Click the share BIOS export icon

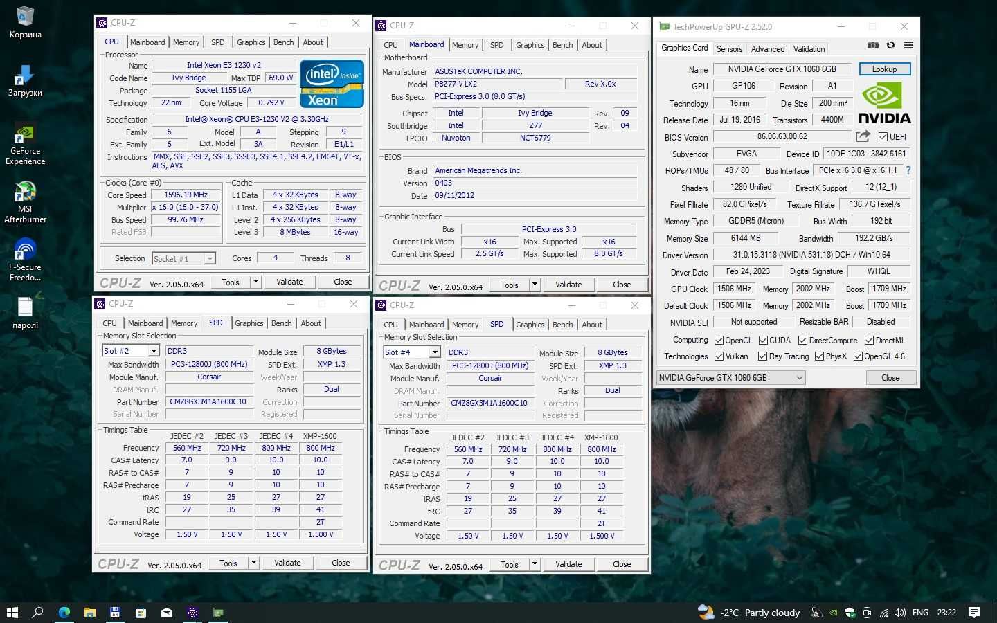tap(863, 136)
